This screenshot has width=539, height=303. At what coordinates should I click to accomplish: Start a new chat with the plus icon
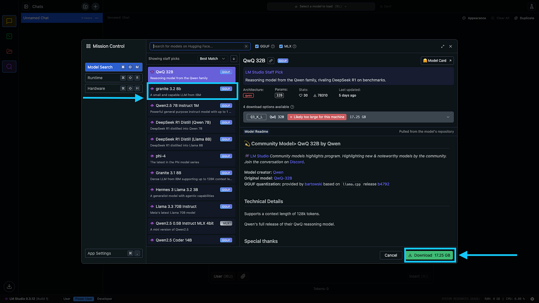tap(95, 7)
